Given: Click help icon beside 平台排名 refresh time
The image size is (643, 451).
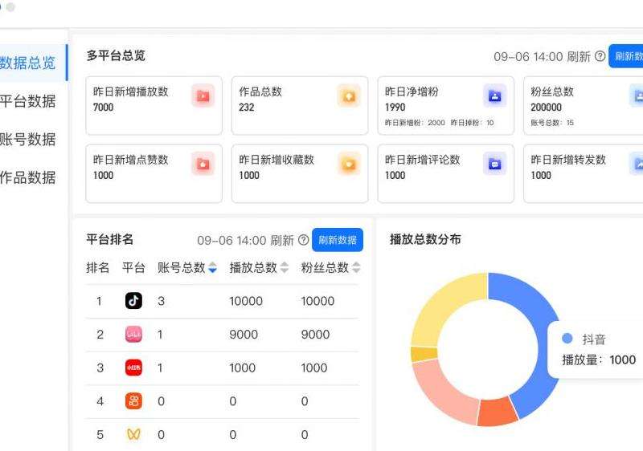Looking at the screenshot, I should (x=303, y=240).
